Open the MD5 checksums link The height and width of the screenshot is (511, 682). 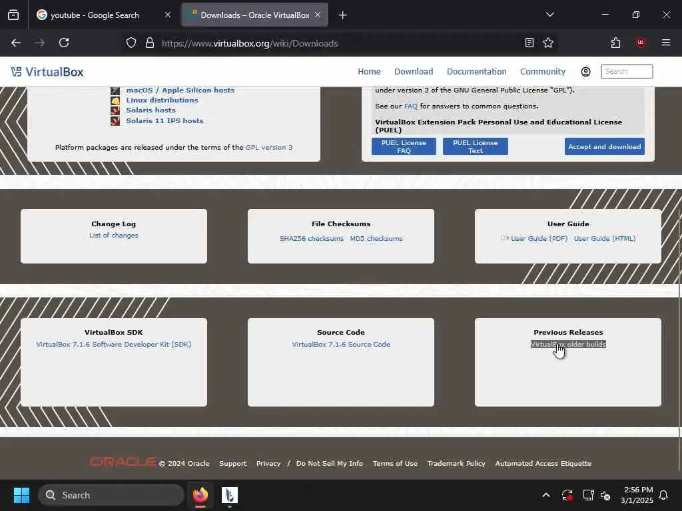[376, 239]
